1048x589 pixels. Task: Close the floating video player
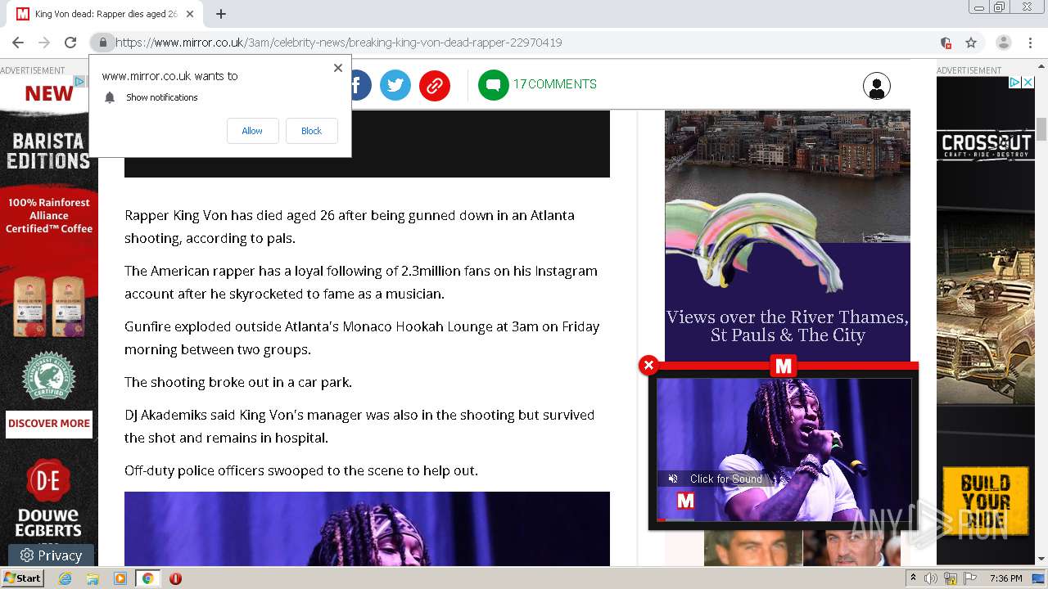tap(648, 365)
